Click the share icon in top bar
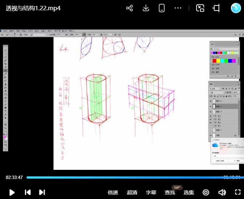 coord(129,8)
